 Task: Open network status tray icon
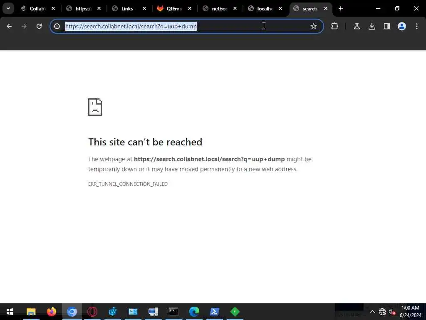[382, 312]
